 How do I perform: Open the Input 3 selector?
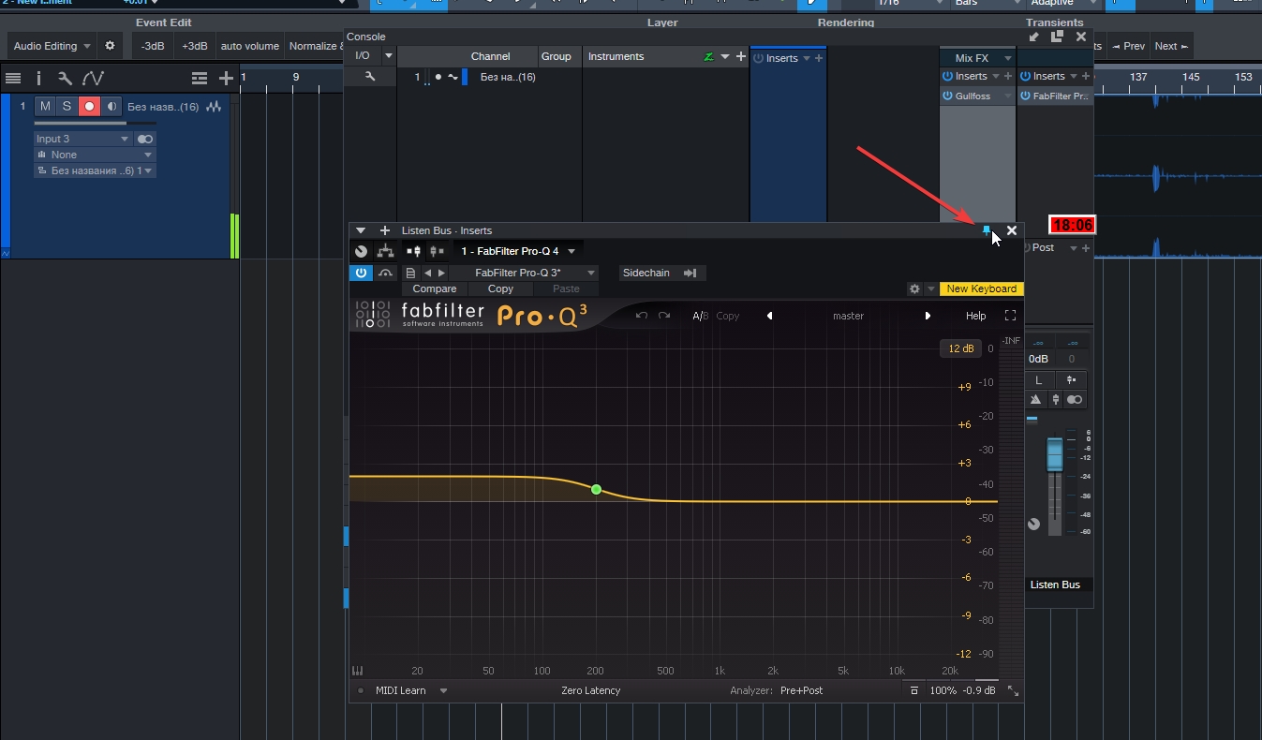82,139
